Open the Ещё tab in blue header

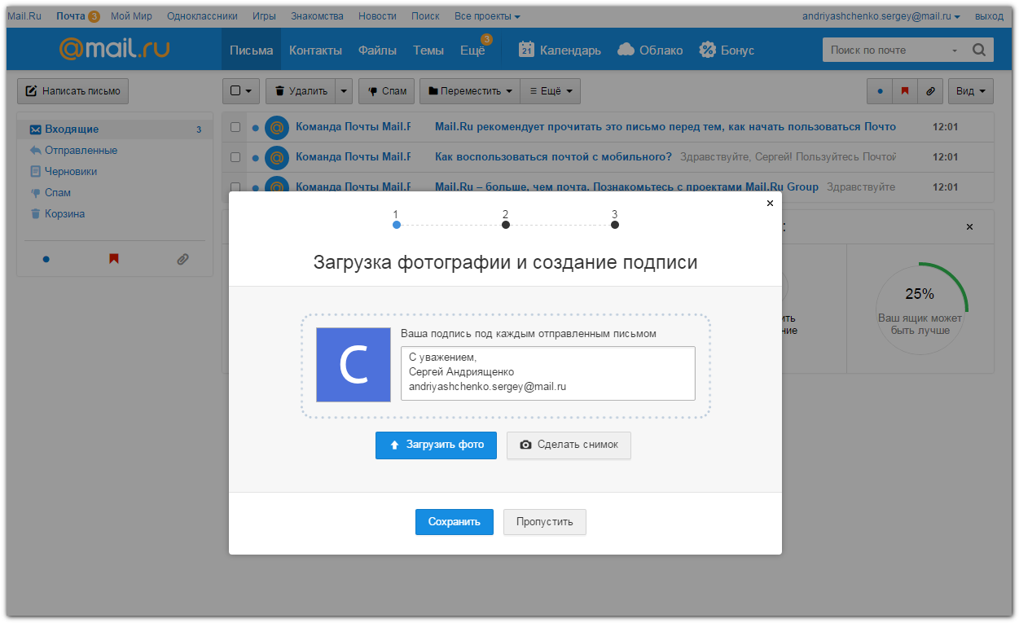[x=472, y=50]
